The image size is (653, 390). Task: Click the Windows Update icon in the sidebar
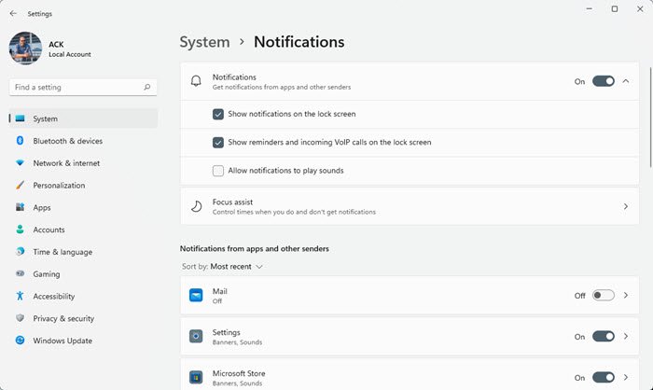20,341
